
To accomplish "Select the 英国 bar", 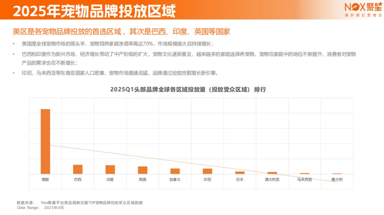I will point(143,170).
